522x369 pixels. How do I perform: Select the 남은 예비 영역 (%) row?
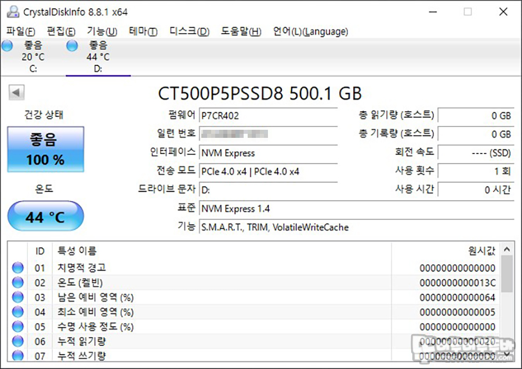tap(253, 297)
